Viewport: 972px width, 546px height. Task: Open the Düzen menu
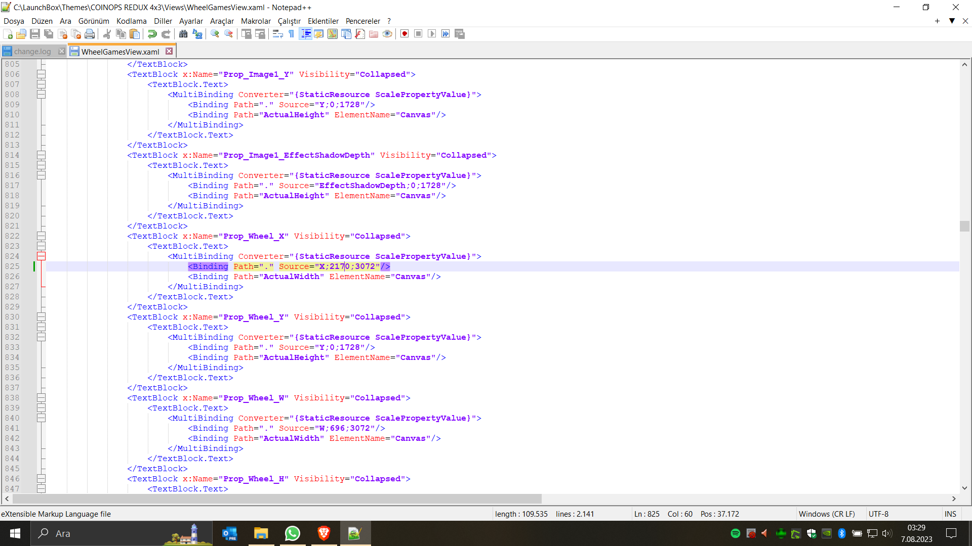pyautogui.click(x=42, y=21)
